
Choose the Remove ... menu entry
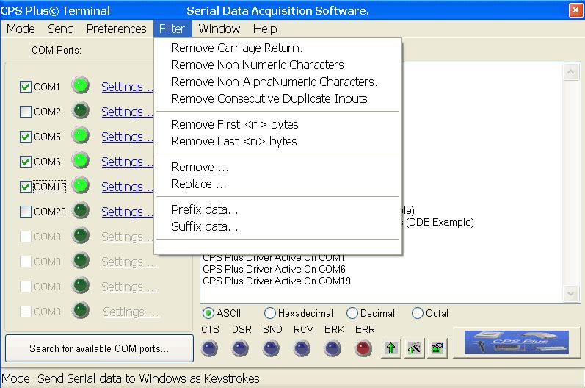278,167
